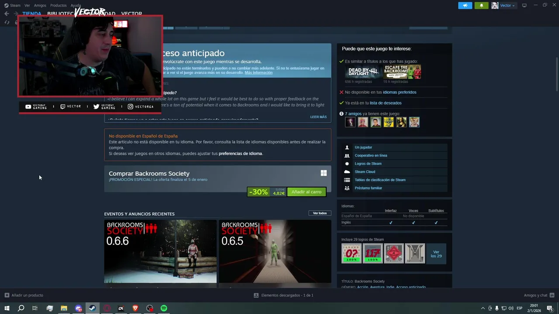Expand the Vector account dropdown
The height and width of the screenshot is (314, 559).
[x=507, y=5]
